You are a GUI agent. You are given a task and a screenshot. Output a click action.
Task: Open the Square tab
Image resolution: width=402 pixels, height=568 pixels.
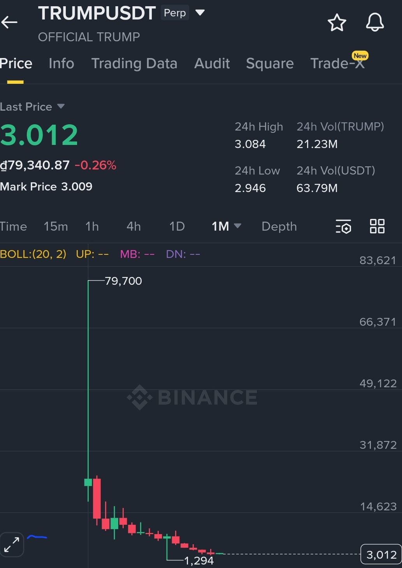(270, 64)
